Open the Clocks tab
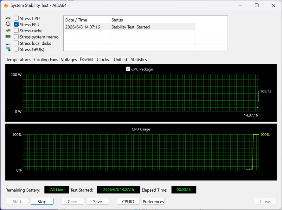The width and height of the screenshot is (282, 210). (x=103, y=60)
